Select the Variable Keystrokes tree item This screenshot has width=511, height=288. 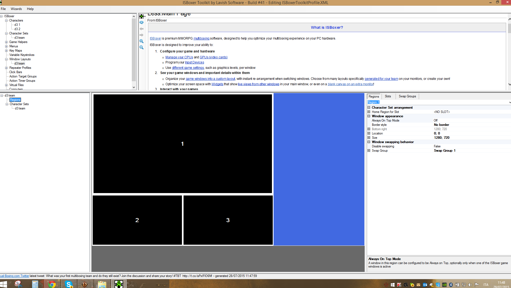[22, 55]
